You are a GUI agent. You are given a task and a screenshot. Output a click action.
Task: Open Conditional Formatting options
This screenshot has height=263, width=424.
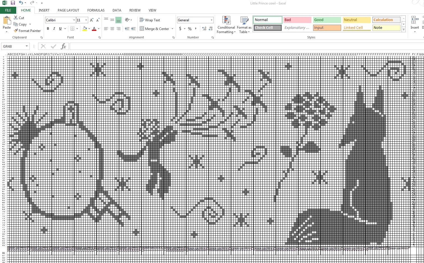click(x=226, y=25)
